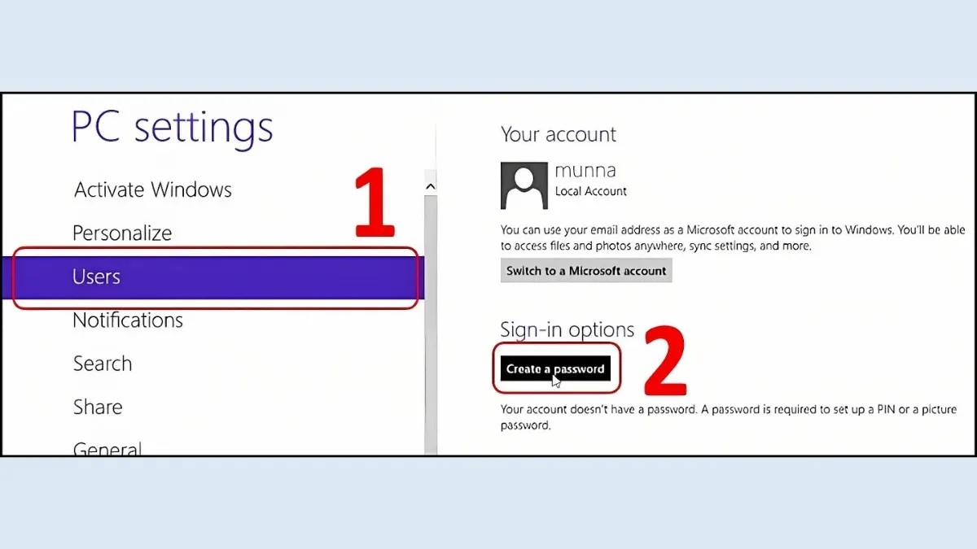Select the Search settings category
Viewport: 977px width, 549px height.
(x=103, y=364)
